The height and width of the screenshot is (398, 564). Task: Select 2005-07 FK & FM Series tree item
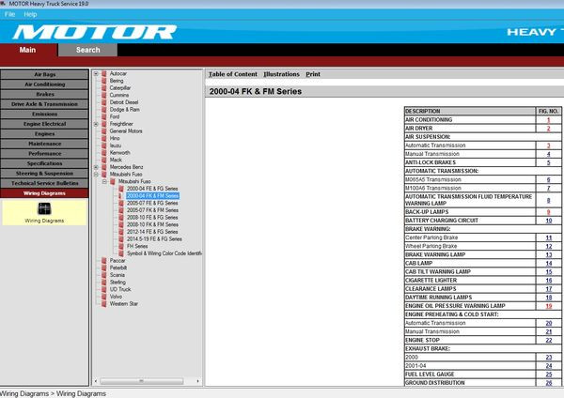(x=151, y=210)
